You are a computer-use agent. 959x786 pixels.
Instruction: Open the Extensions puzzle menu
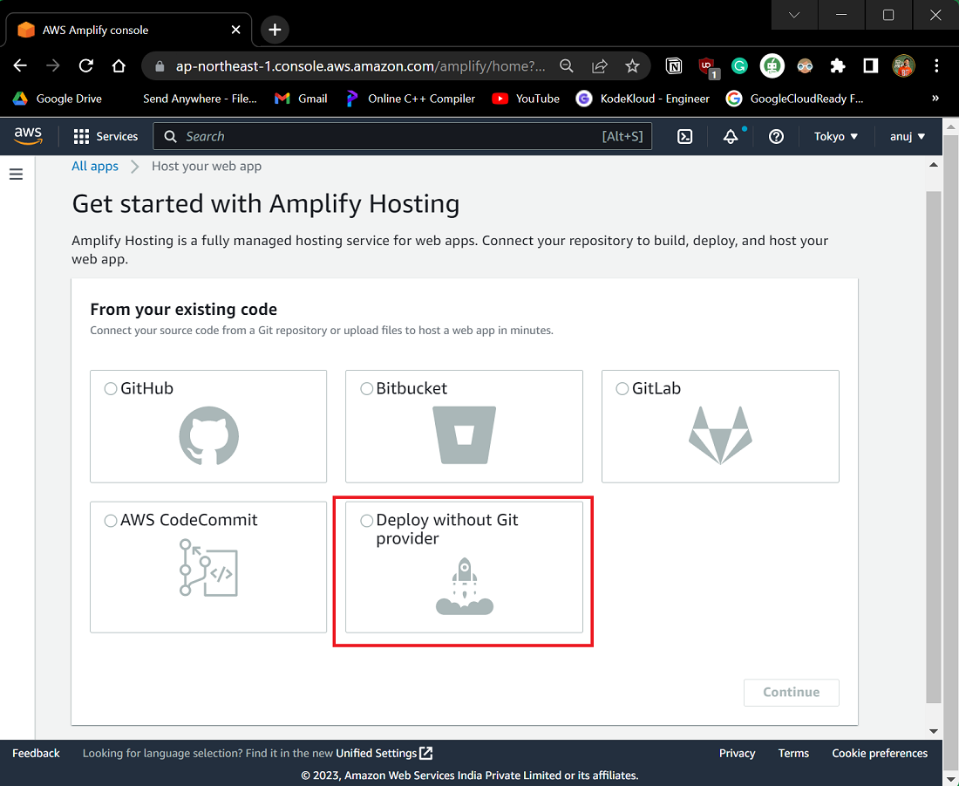tap(838, 66)
